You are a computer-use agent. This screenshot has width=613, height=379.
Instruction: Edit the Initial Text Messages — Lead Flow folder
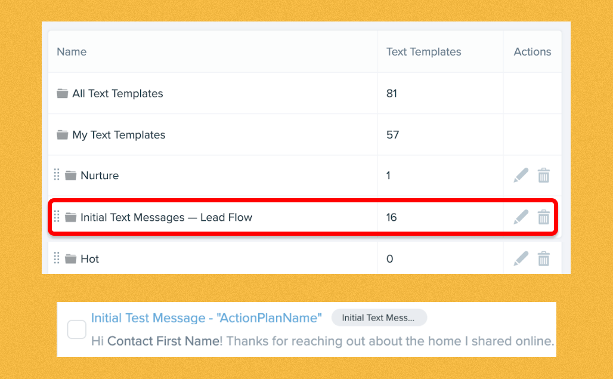[521, 217]
